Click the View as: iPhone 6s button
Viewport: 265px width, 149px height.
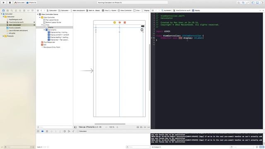[x=90, y=127]
